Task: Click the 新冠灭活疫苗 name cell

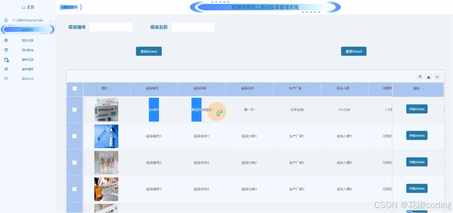Action: tap(202, 110)
